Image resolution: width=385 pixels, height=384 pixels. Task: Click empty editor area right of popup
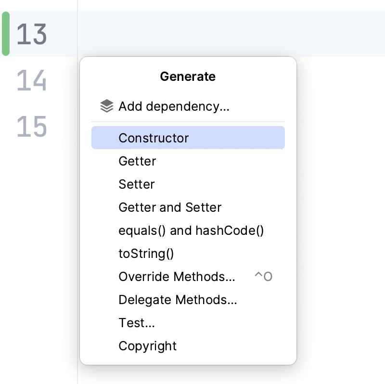pyautogui.click(x=342, y=192)
